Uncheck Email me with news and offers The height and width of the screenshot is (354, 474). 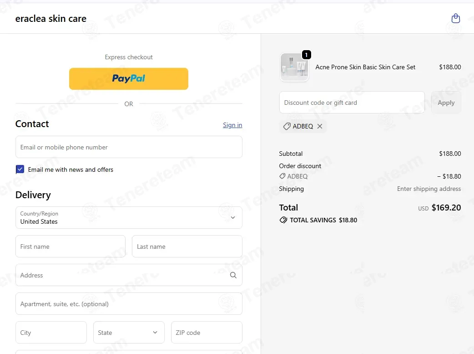20,169
